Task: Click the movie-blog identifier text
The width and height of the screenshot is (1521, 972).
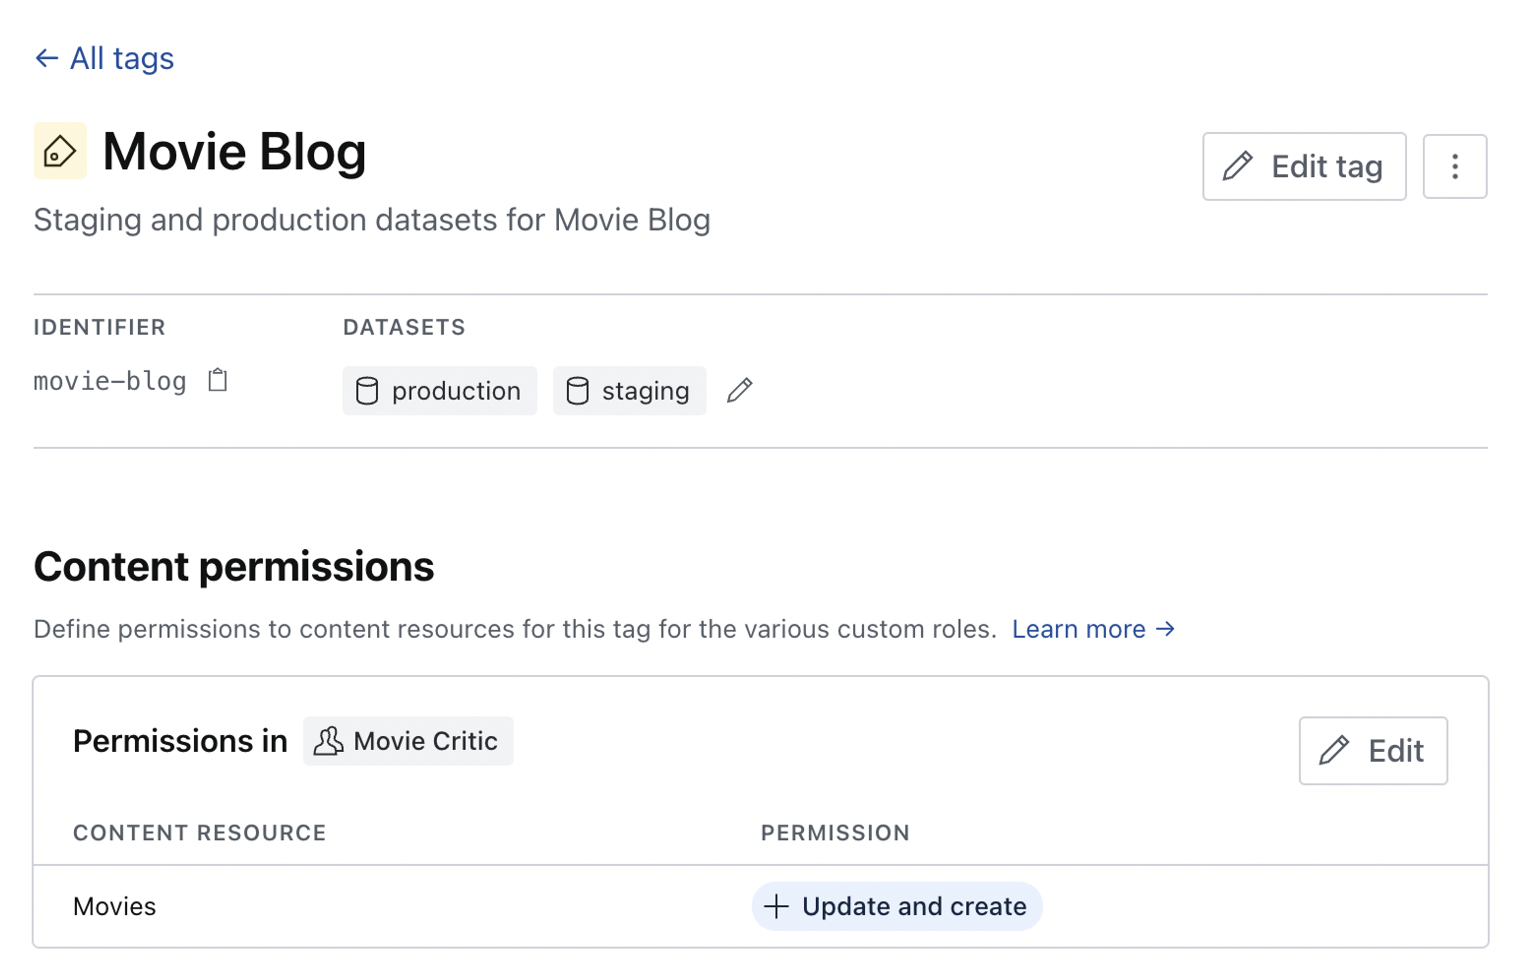Action: (x=110, y=381)
